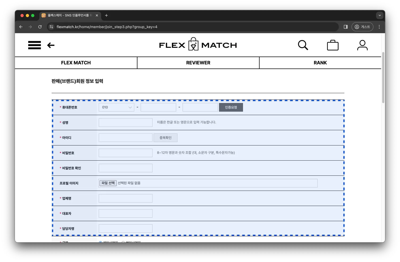This screenshot has height=262, width=400.
Task: Open the Chrome three-dot menu
Action: (x=379, y=27)
